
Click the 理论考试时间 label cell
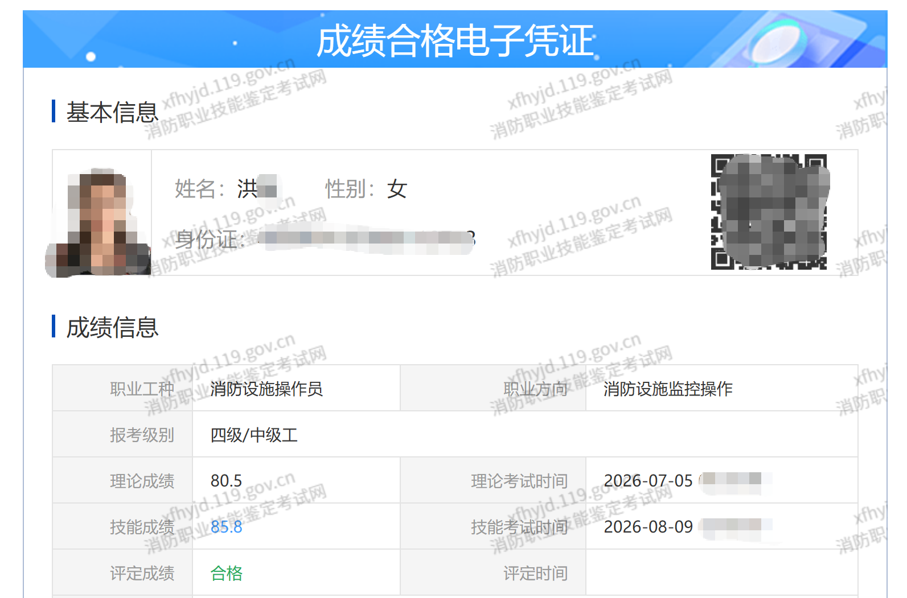pyautogui.click(x=493, y=480)
